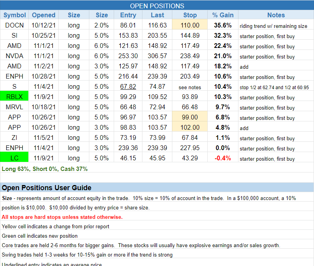The height and width of the screenshot is (266, 314).
Task: Click the 216.44 entry price
Action: pyautogui.click(x=128, y=76)
